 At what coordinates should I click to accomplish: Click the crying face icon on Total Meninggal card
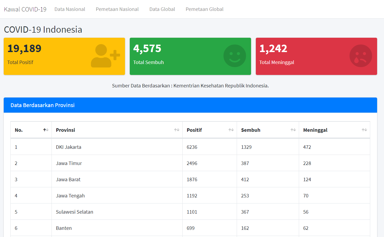[361, 56]
